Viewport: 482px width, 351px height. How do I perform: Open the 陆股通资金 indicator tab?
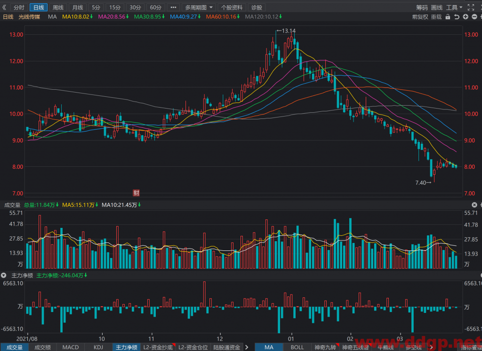(226, 347)
